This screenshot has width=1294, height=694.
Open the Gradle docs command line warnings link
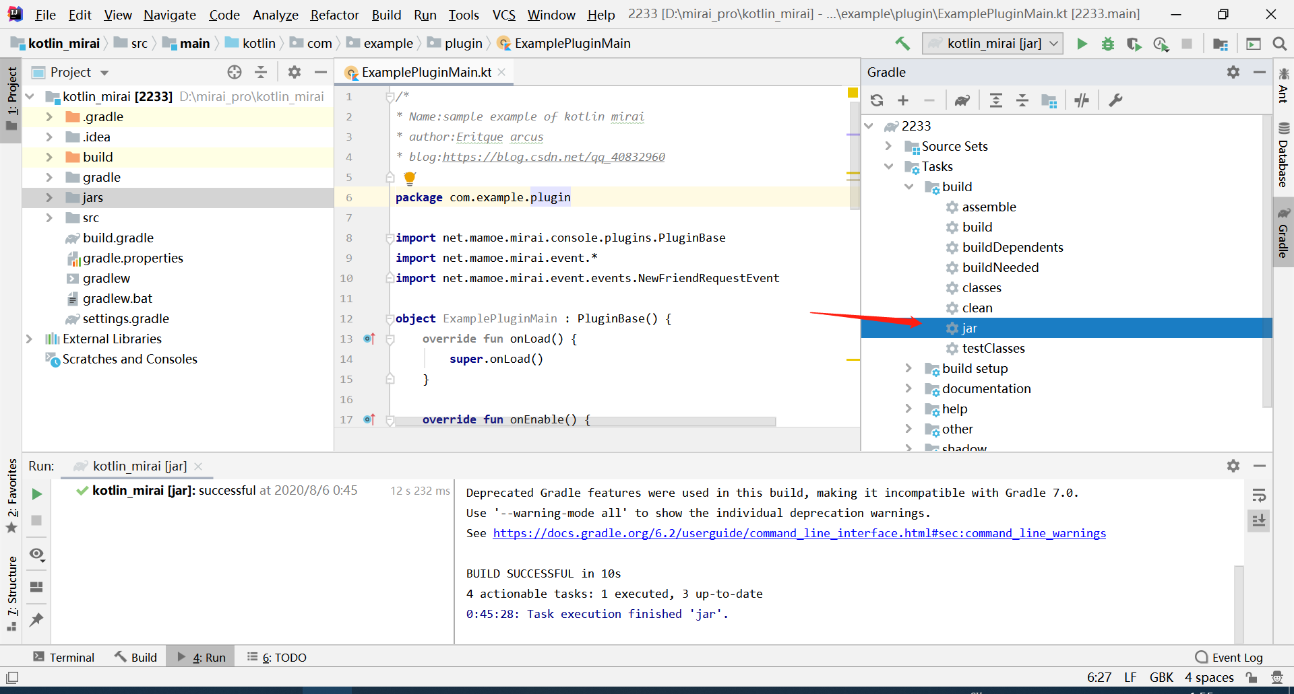click(x=799, y=533)
